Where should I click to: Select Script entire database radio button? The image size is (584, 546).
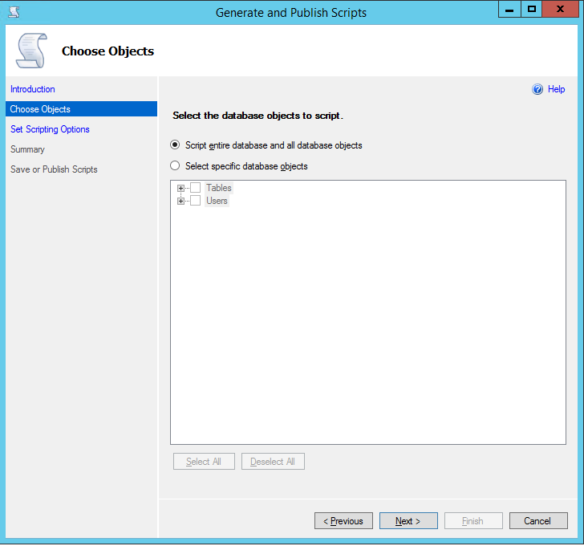(175, 145)
